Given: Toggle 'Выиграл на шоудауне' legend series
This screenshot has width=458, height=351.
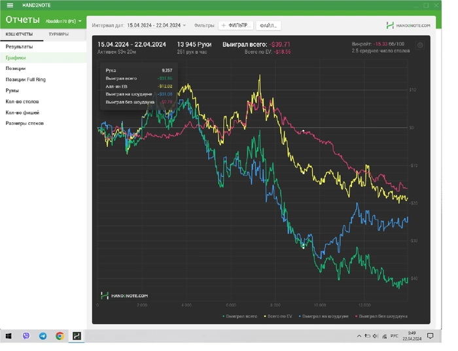Looking at the screenshot, I should (324, 316).
